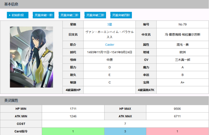Image resolution: width=209 pixels, height=135 pixels.
Task: Switch to 灵基突破二阶 tab
Action: pos(69,15)
